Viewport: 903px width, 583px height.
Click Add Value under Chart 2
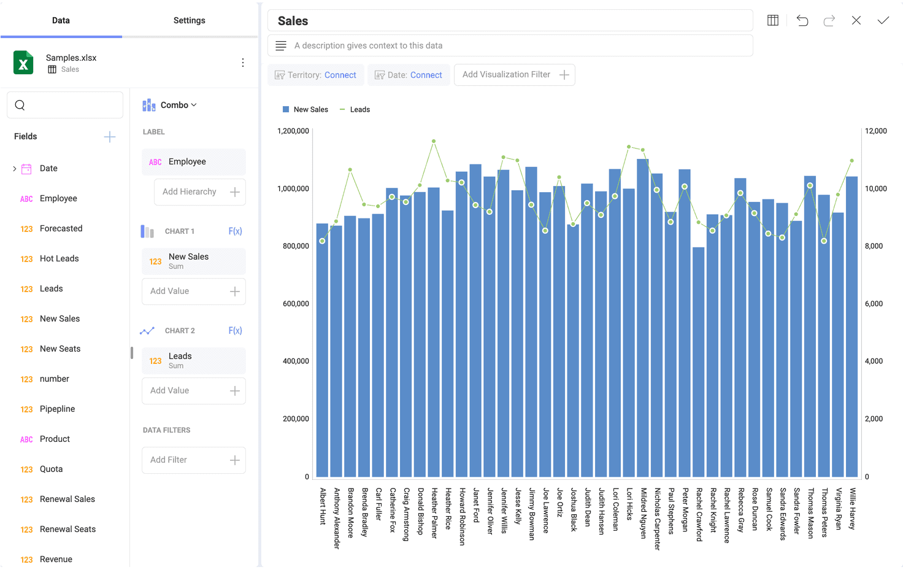pos(194,391)
